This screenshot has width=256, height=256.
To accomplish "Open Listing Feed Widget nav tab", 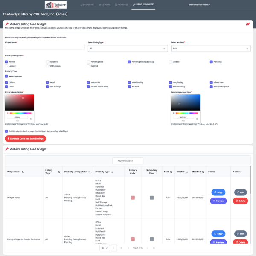I will click(x=143, y=4).
